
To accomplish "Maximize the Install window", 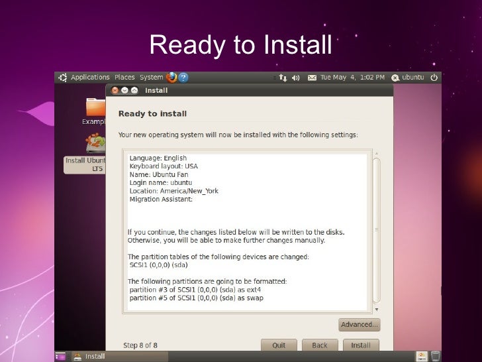I will (x=134, y=90).
